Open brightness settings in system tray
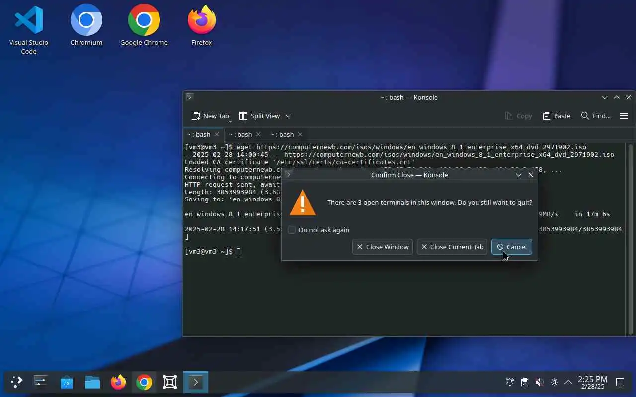 pyautogui.click(x=555, y=382)
